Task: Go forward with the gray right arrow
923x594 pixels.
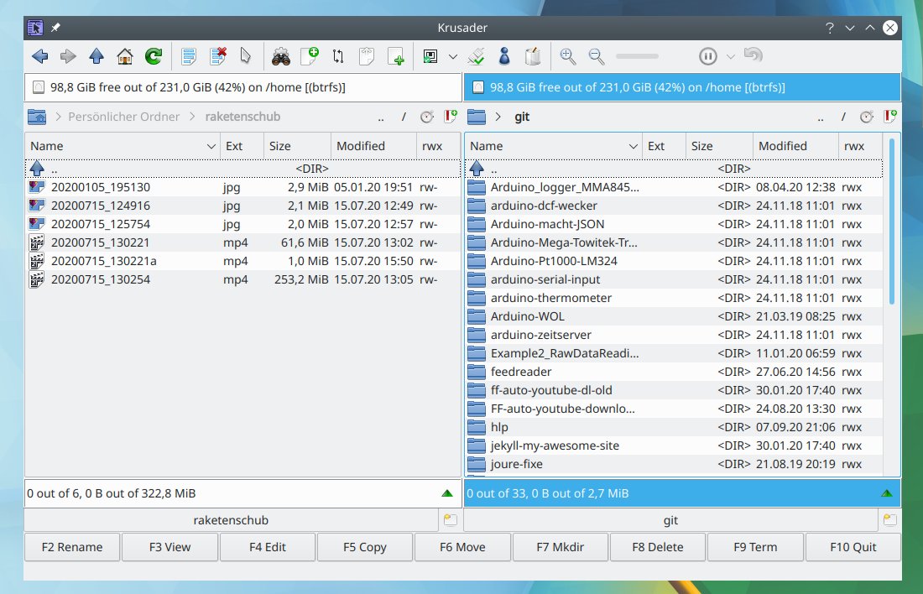Action: (x=68, y=56)
